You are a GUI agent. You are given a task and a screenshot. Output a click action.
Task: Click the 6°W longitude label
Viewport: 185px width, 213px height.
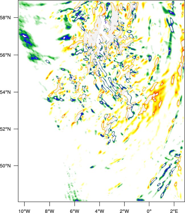coord(75,211)
